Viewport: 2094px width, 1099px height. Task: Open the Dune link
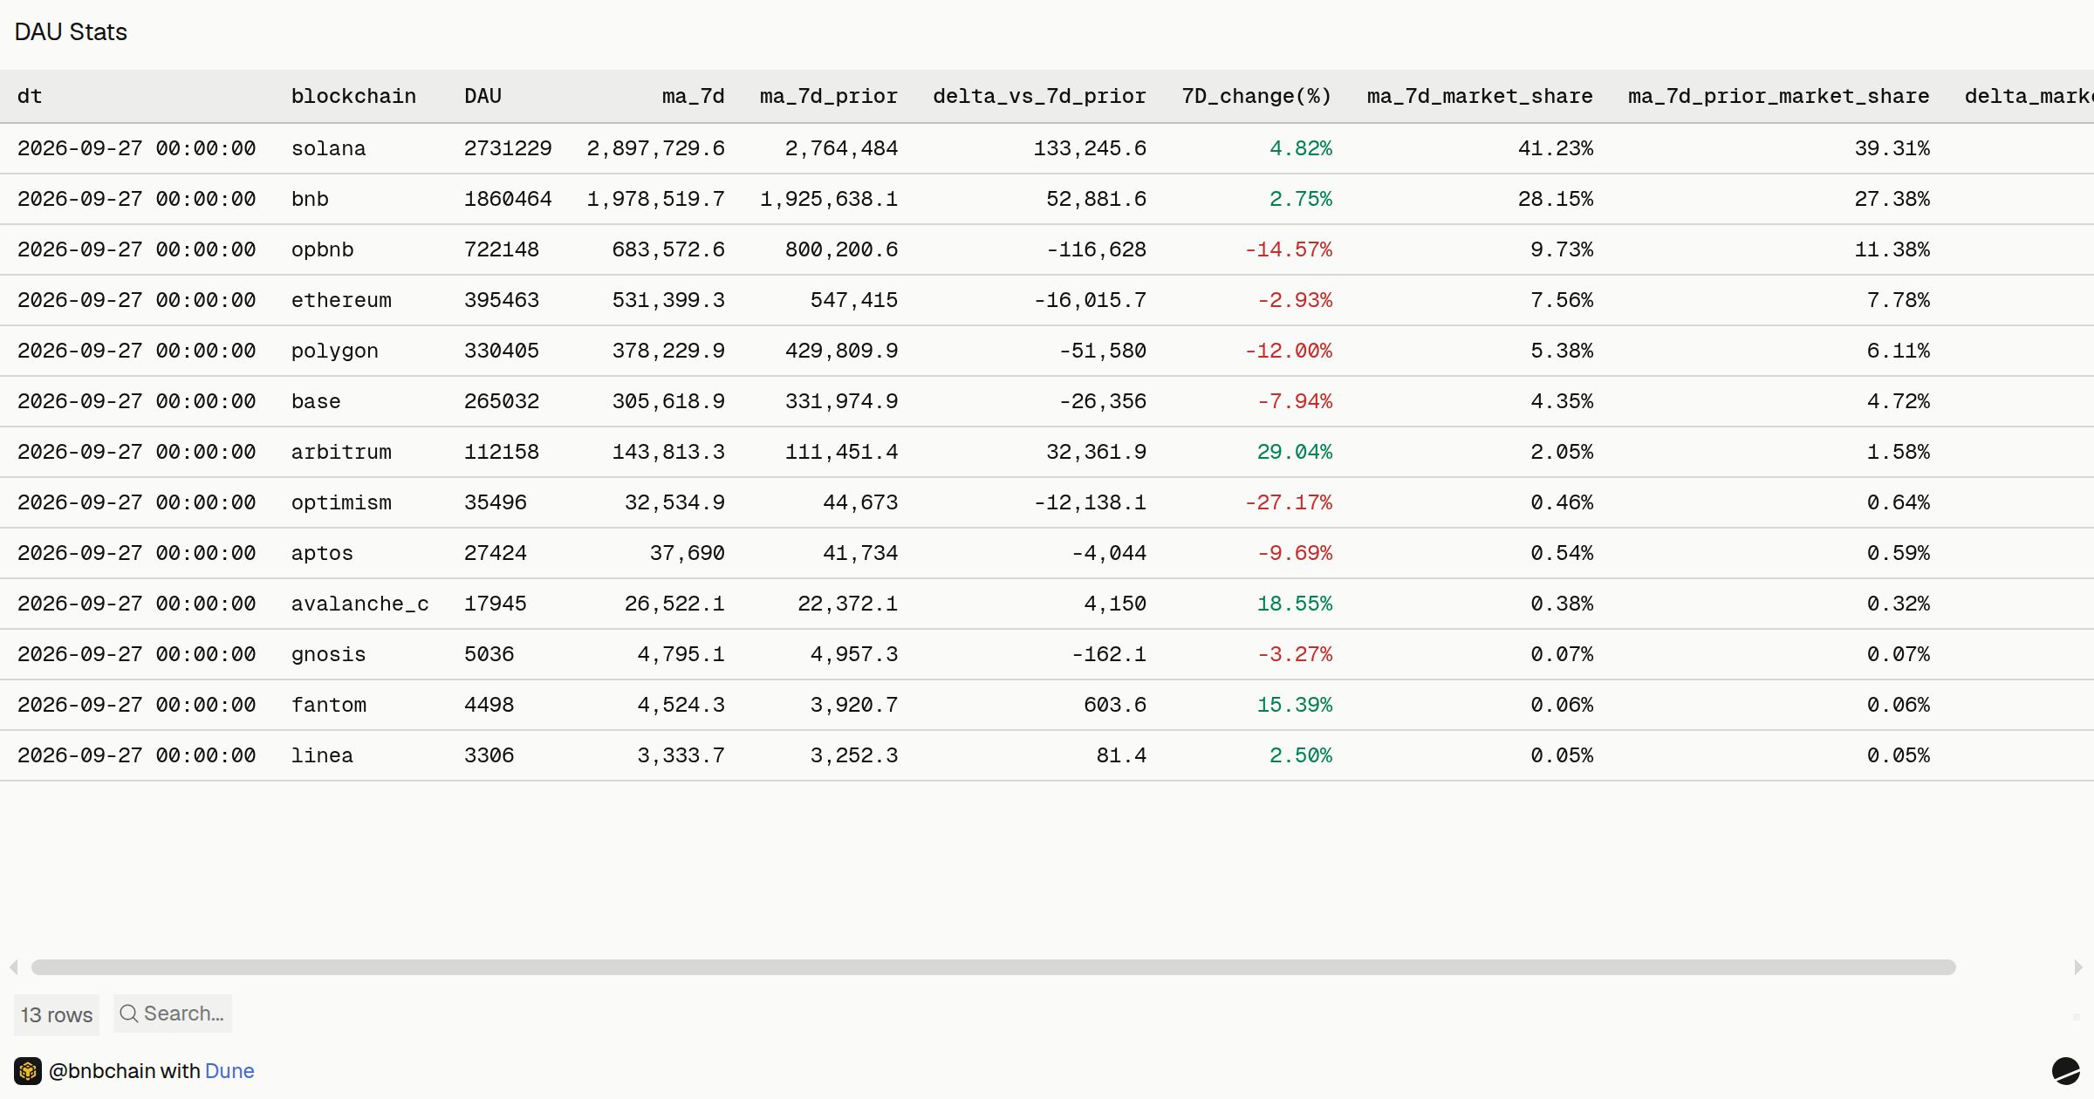tap(229, 1071)
